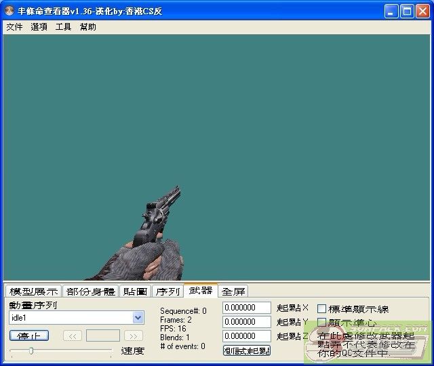434x366 pixels.
Task: Open the 幫助 (Help) menu
Action: point(87,27)
